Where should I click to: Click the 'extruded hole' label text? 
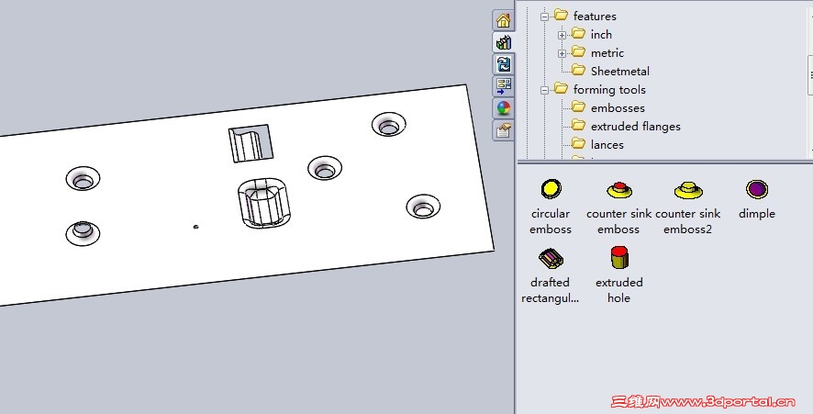619,290
